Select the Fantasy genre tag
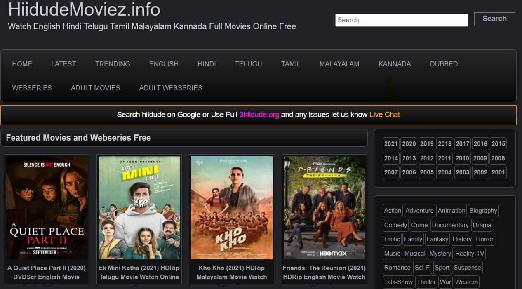Screen dimensions: 522x289 tap(437, 239)
